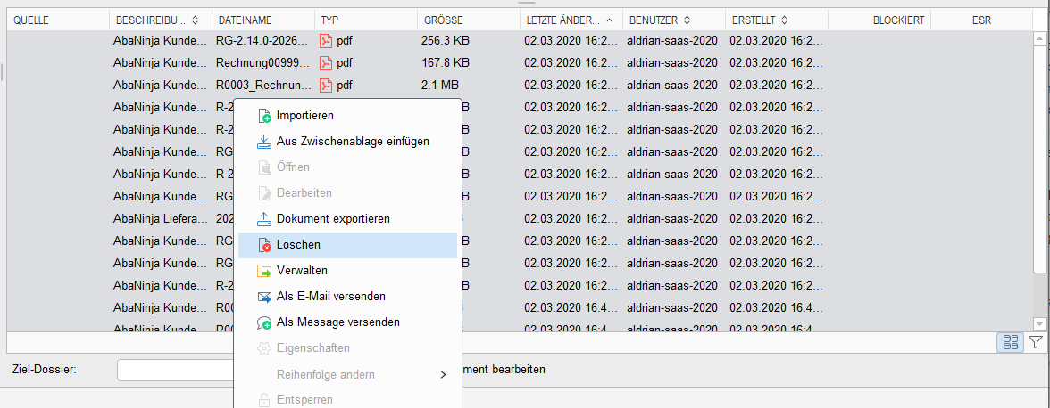The height and width of the screenshot is (408, 1050).
Task: Click the Dateiname column header
Action: point(263,20)
